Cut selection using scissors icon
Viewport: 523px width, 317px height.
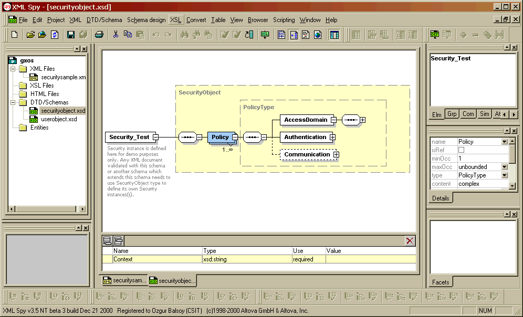(x=116, y=35)
